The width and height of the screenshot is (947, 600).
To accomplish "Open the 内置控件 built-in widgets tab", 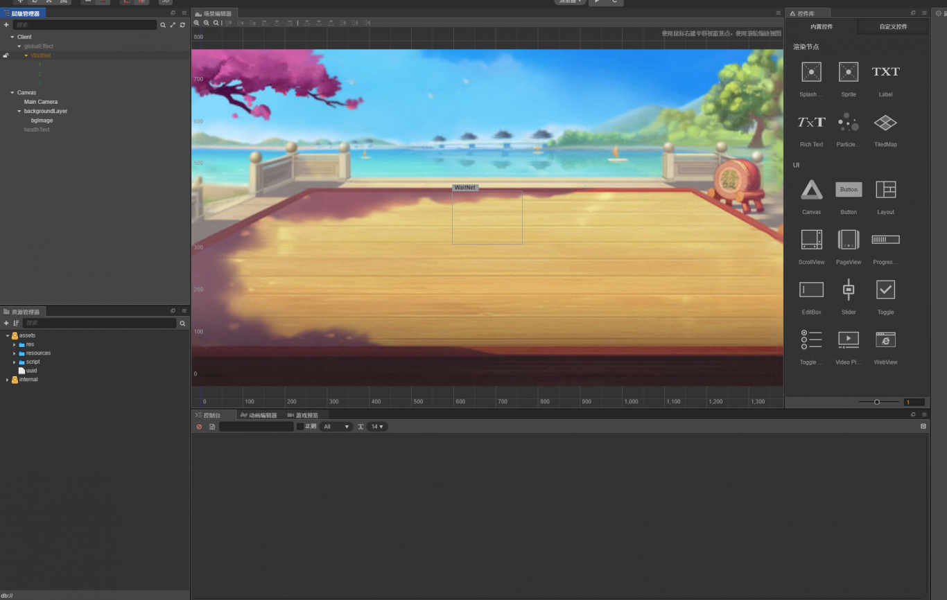I will (822, 27).
